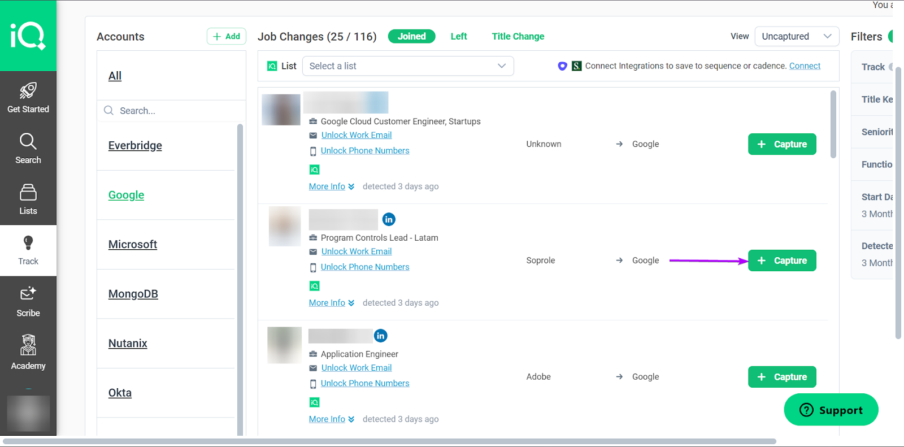Screen dimensions: 904x447
Task: Capture the Application Engineer contact
Action: pos(782,377)
